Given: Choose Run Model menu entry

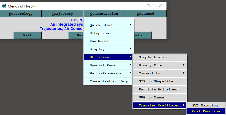Looking at the screenshot, I should pyautogui.click(x=108, y=41).
